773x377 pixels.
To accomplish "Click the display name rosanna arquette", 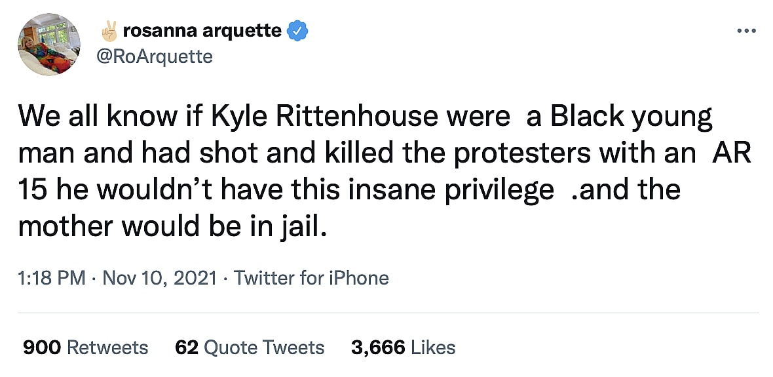I will 202,30.
